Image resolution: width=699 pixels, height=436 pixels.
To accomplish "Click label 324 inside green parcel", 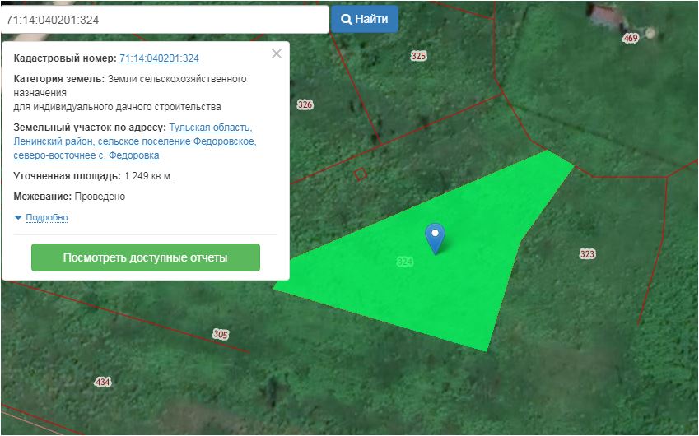I will (x=404, y=261).
